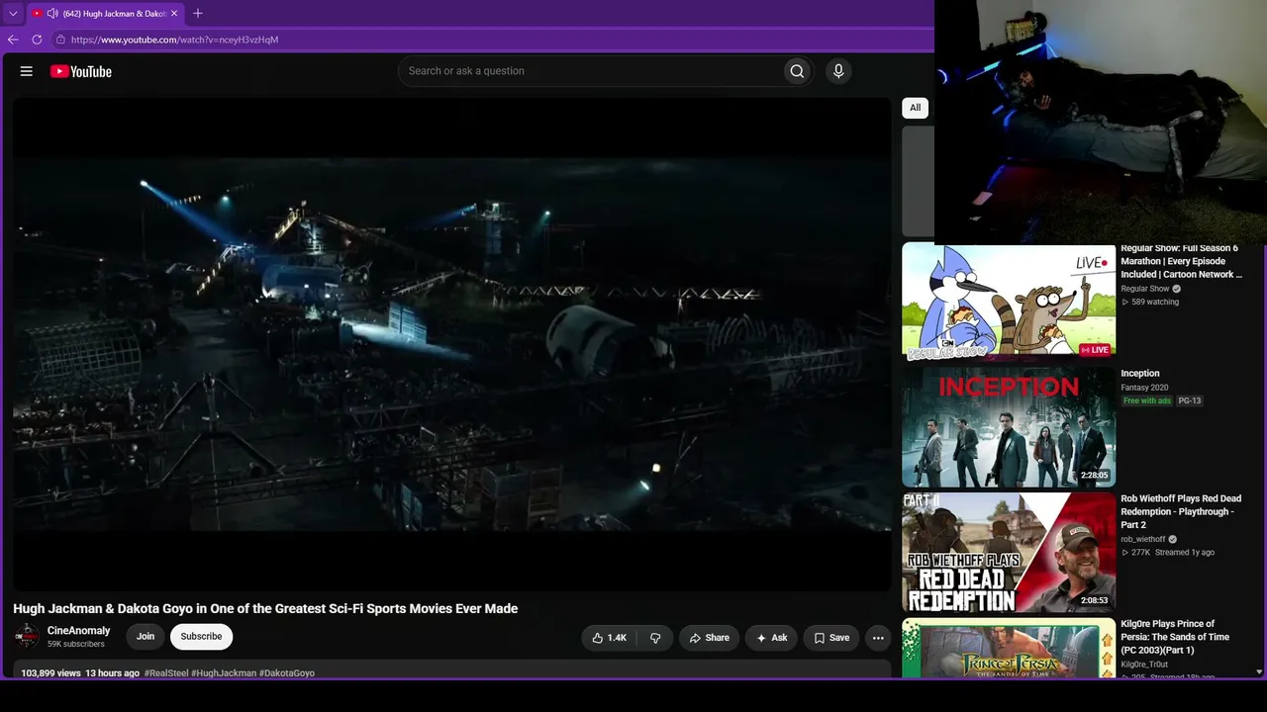Screen dimensions: 1267x712
Task: Select the Hugh Jackman & Dakota YouTube tab
Action: click(x=105, y=14)
